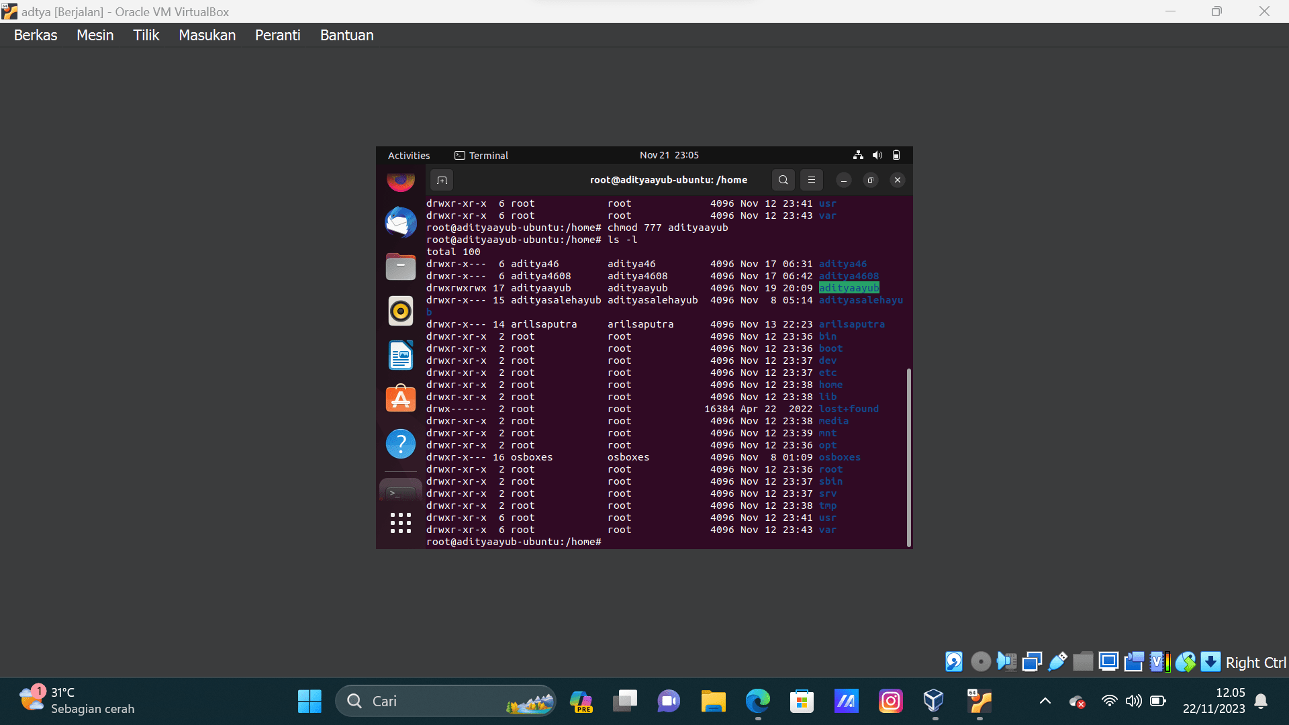
Task: Open a new terminal tab
Action: click(442, 180)
